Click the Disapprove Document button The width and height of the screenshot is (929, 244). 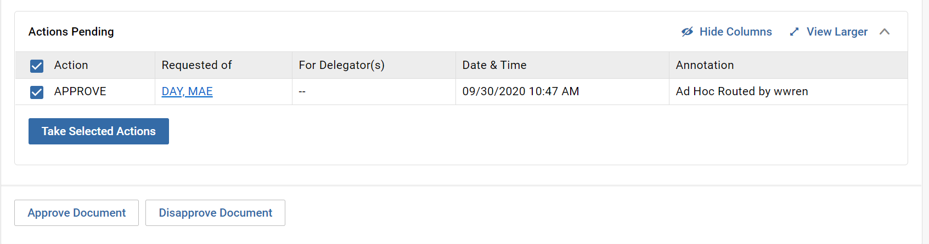click(215, 213)
